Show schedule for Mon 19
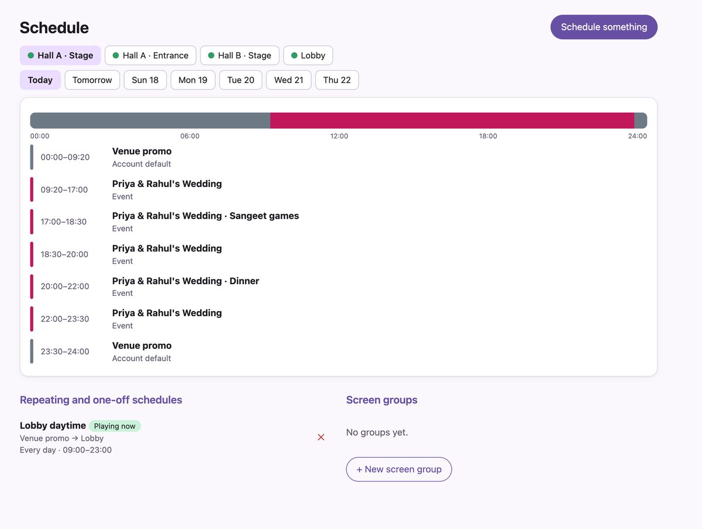The image size is (702, 529). tap(193, 80)
